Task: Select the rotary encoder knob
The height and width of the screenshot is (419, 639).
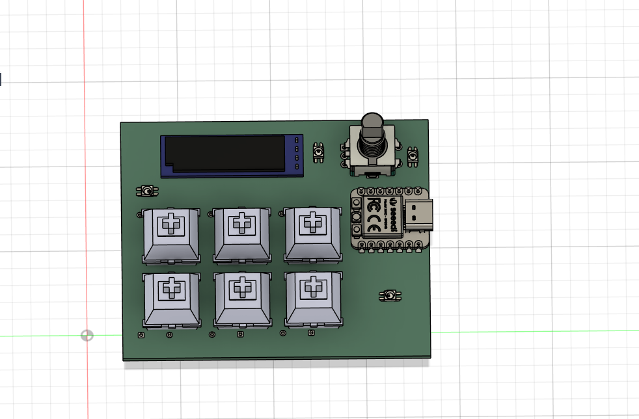Action: tap(372, 137)
